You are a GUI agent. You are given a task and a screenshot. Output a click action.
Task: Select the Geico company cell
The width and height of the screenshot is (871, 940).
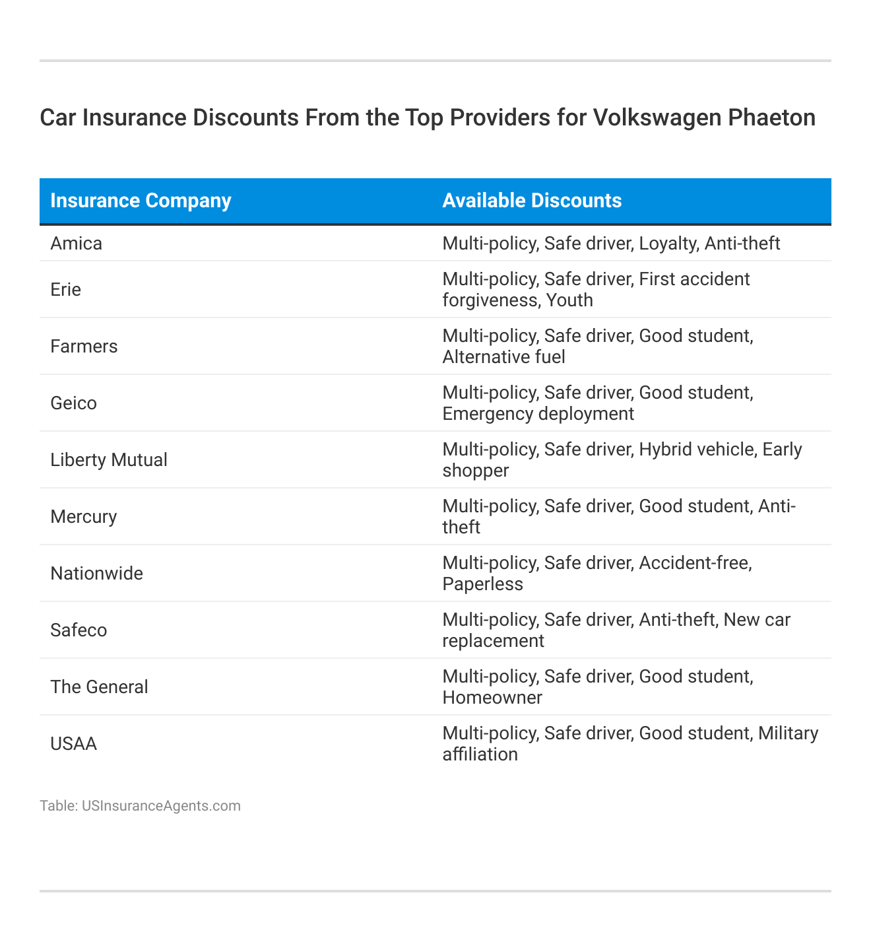pyautogui.click(x=73, y=403)
